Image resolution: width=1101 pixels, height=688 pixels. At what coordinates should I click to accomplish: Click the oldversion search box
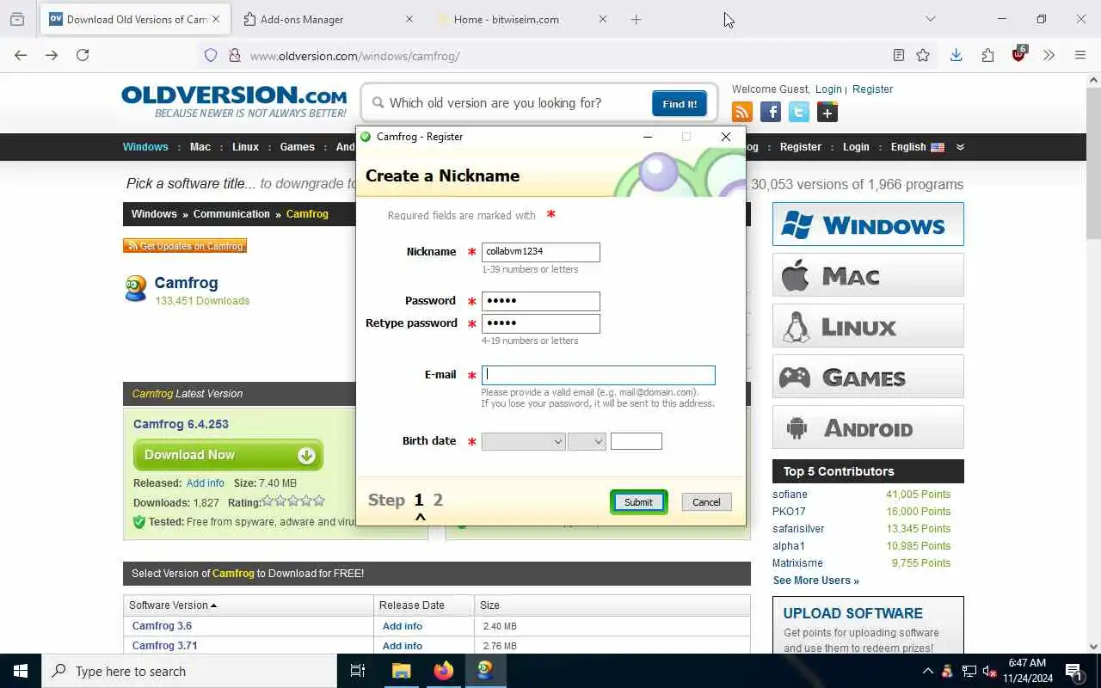[507, 103]
